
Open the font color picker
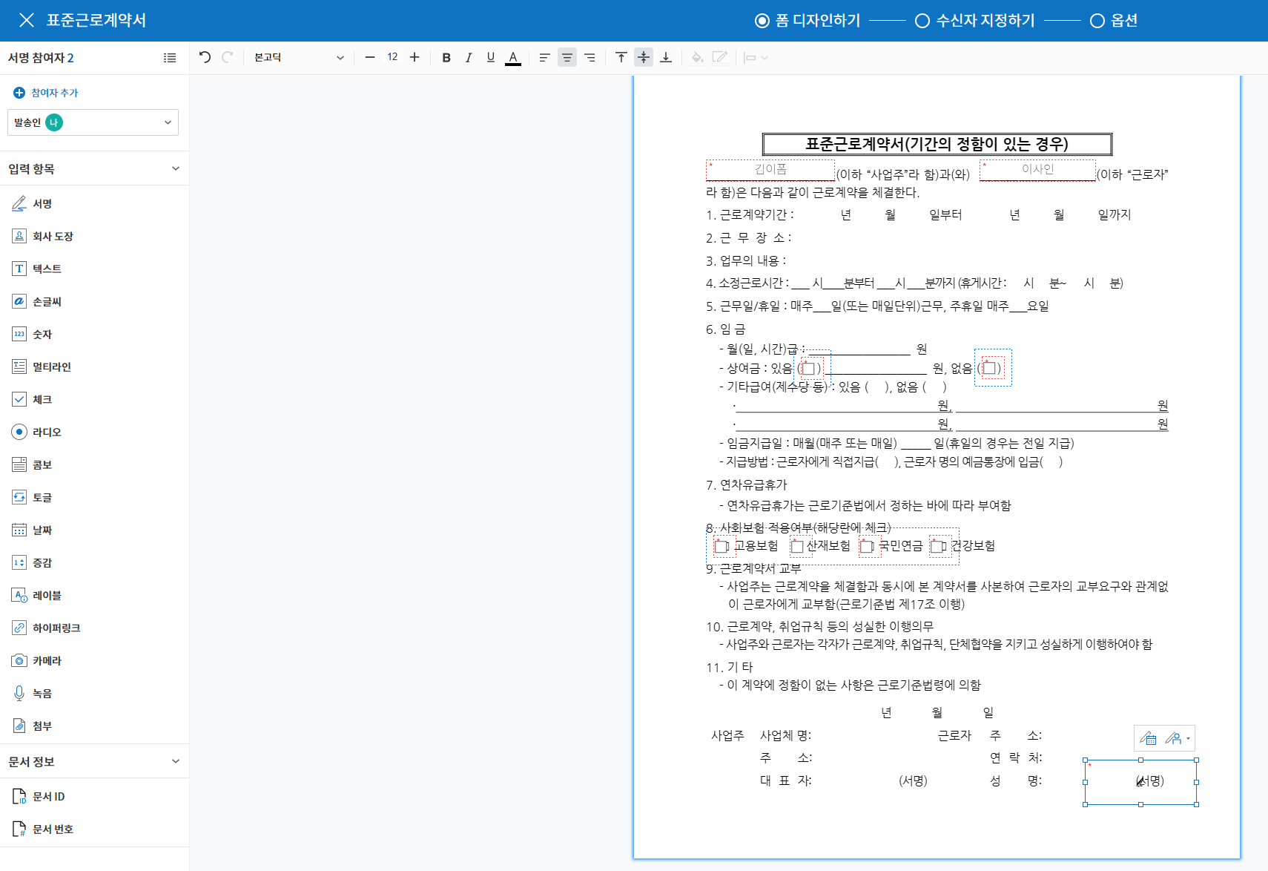click(x=513, y=57)
